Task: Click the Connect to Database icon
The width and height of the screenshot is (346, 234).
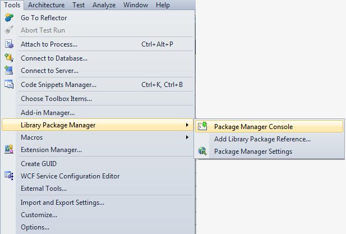Action: point(9,58)
